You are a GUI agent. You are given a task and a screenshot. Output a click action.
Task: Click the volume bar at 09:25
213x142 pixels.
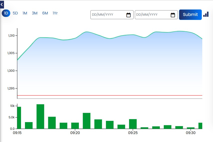133,124
